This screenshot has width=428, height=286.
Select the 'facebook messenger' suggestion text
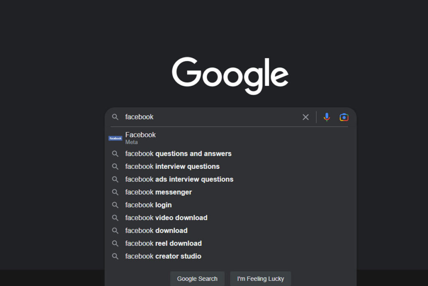(158, 192)
